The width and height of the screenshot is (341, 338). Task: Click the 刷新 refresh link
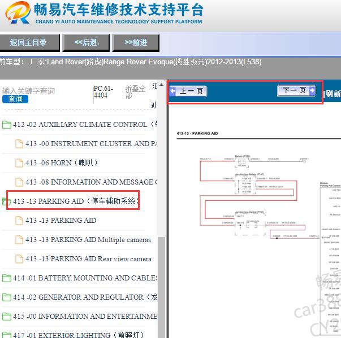[332, 94]
